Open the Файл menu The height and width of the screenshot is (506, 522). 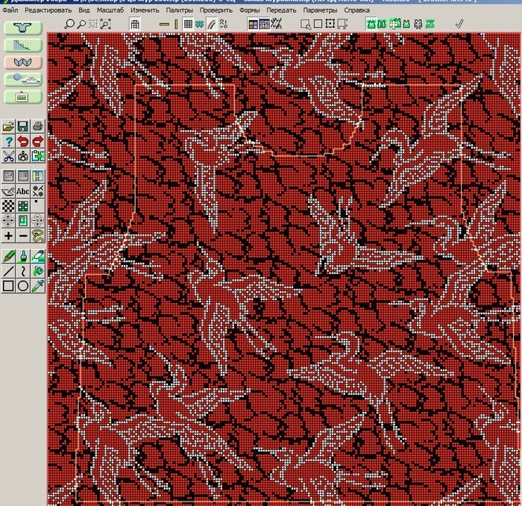10,11
